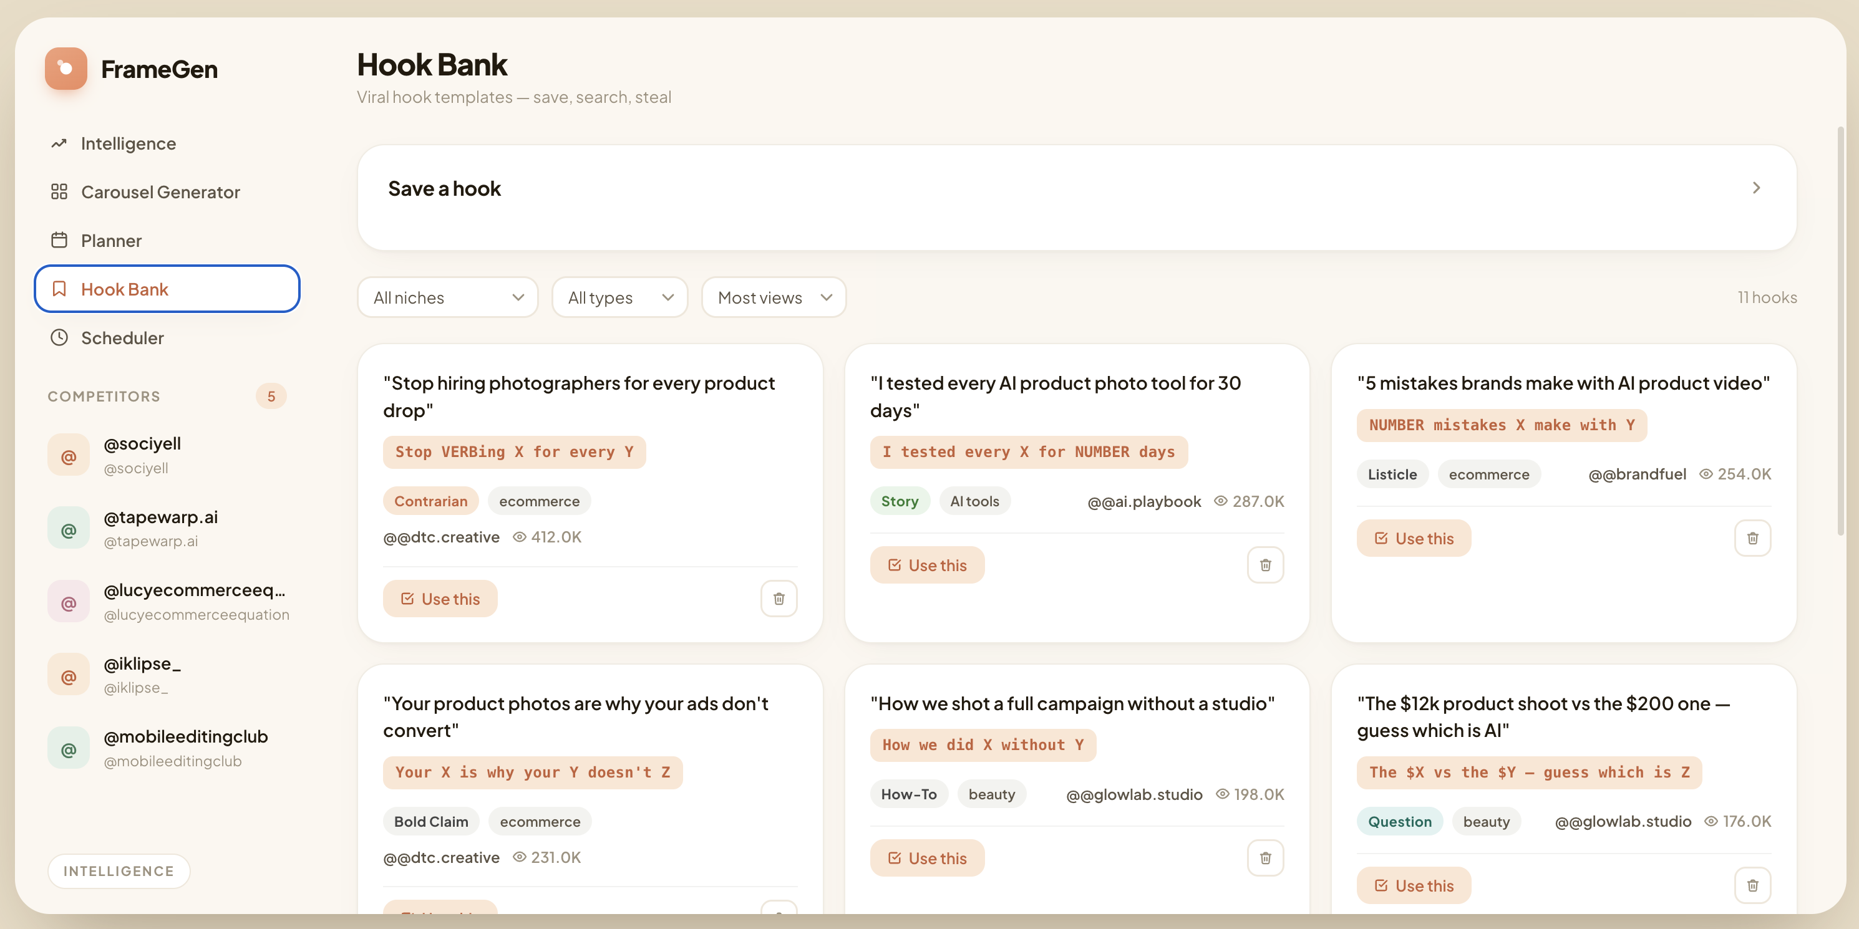Click the Story tag
Image resolution: width=1859 pixels, height=929 pixels.
pos(900,501)
